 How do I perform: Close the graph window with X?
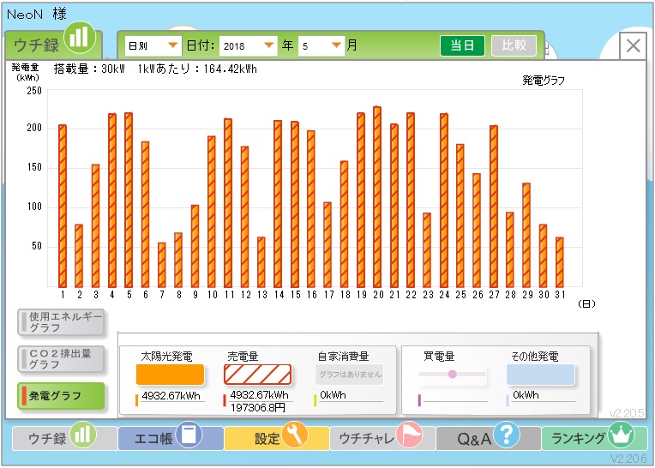coord(634,45)
